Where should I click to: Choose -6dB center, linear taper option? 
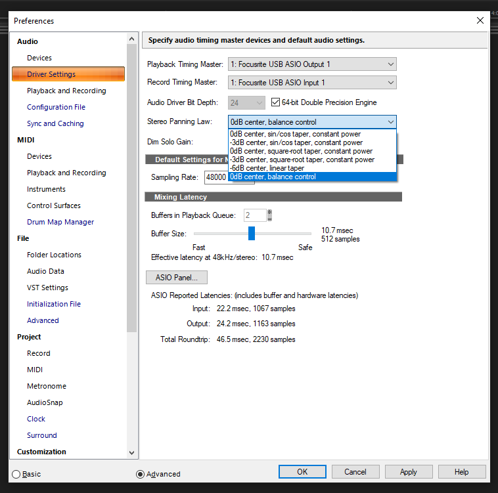(267, 168)
